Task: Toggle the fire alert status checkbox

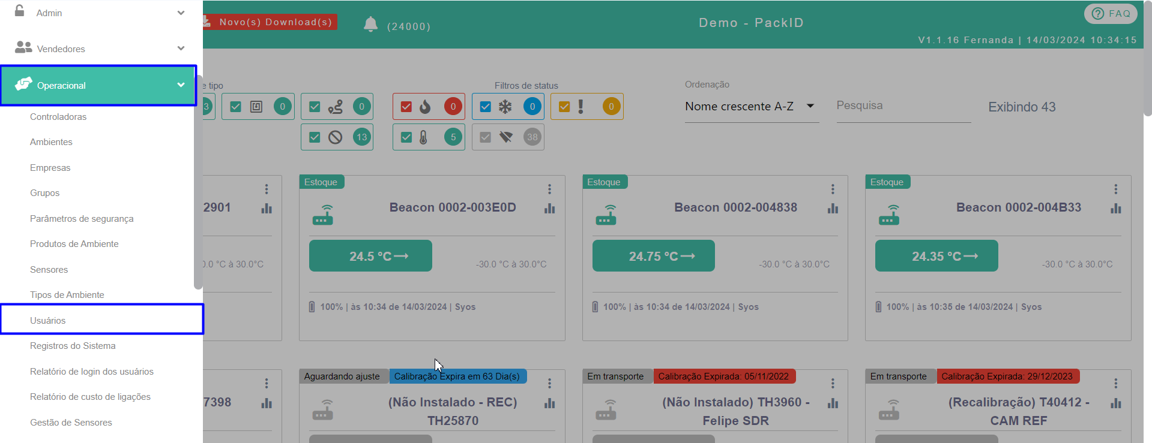Action: click(x=406, y=107)
